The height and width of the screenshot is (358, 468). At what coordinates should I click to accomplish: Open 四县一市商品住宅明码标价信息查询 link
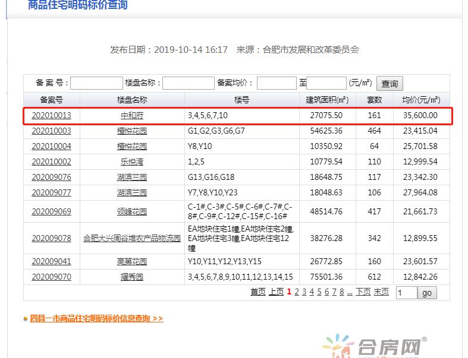tap(96, 318)
